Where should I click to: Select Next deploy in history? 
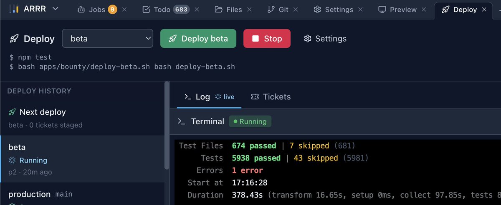pyautogui.click(x=83, y=118)
